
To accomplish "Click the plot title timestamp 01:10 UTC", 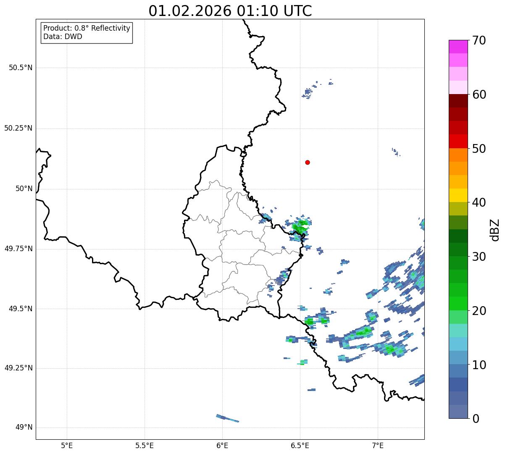I will (230, 11).
